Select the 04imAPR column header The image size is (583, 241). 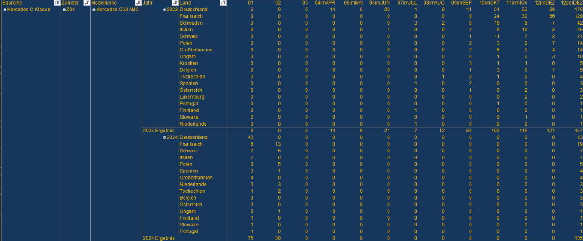coord(325,3)
